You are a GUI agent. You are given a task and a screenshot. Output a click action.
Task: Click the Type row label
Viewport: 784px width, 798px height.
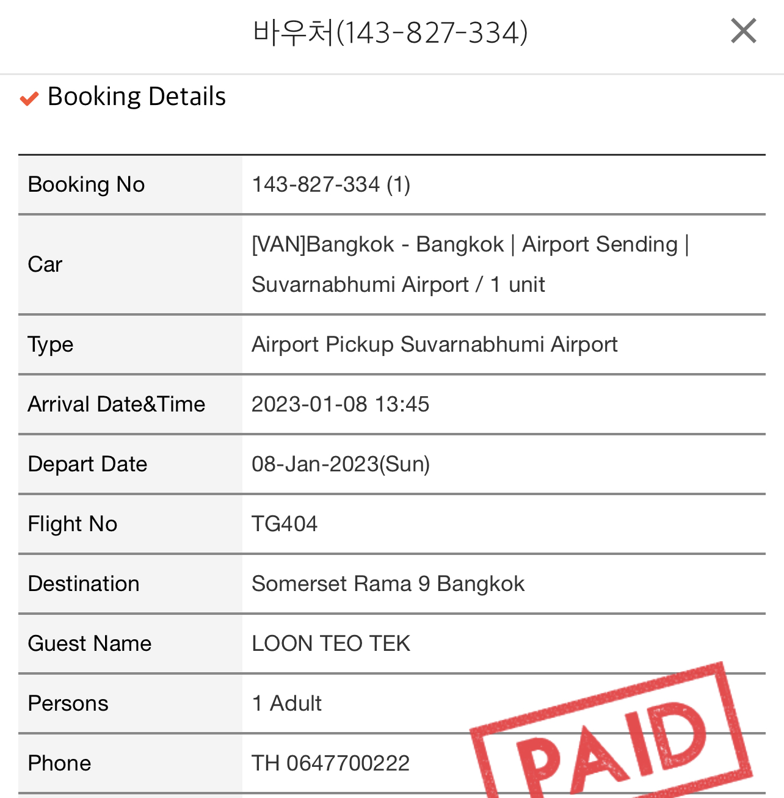[x=51, y=345]
